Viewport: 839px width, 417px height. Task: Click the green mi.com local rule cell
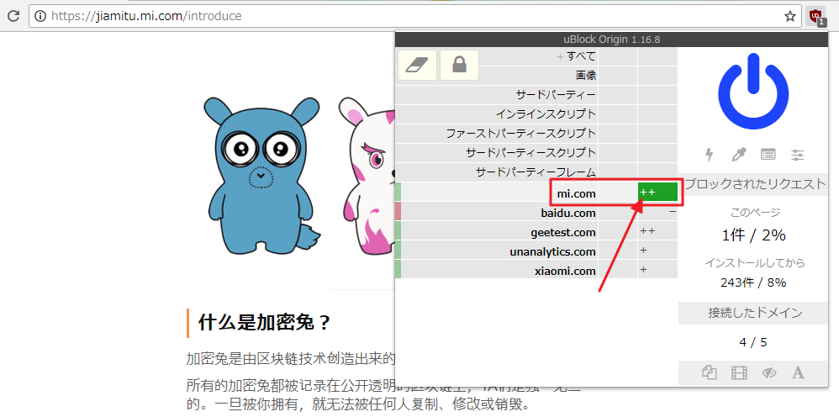pos(657,193)
